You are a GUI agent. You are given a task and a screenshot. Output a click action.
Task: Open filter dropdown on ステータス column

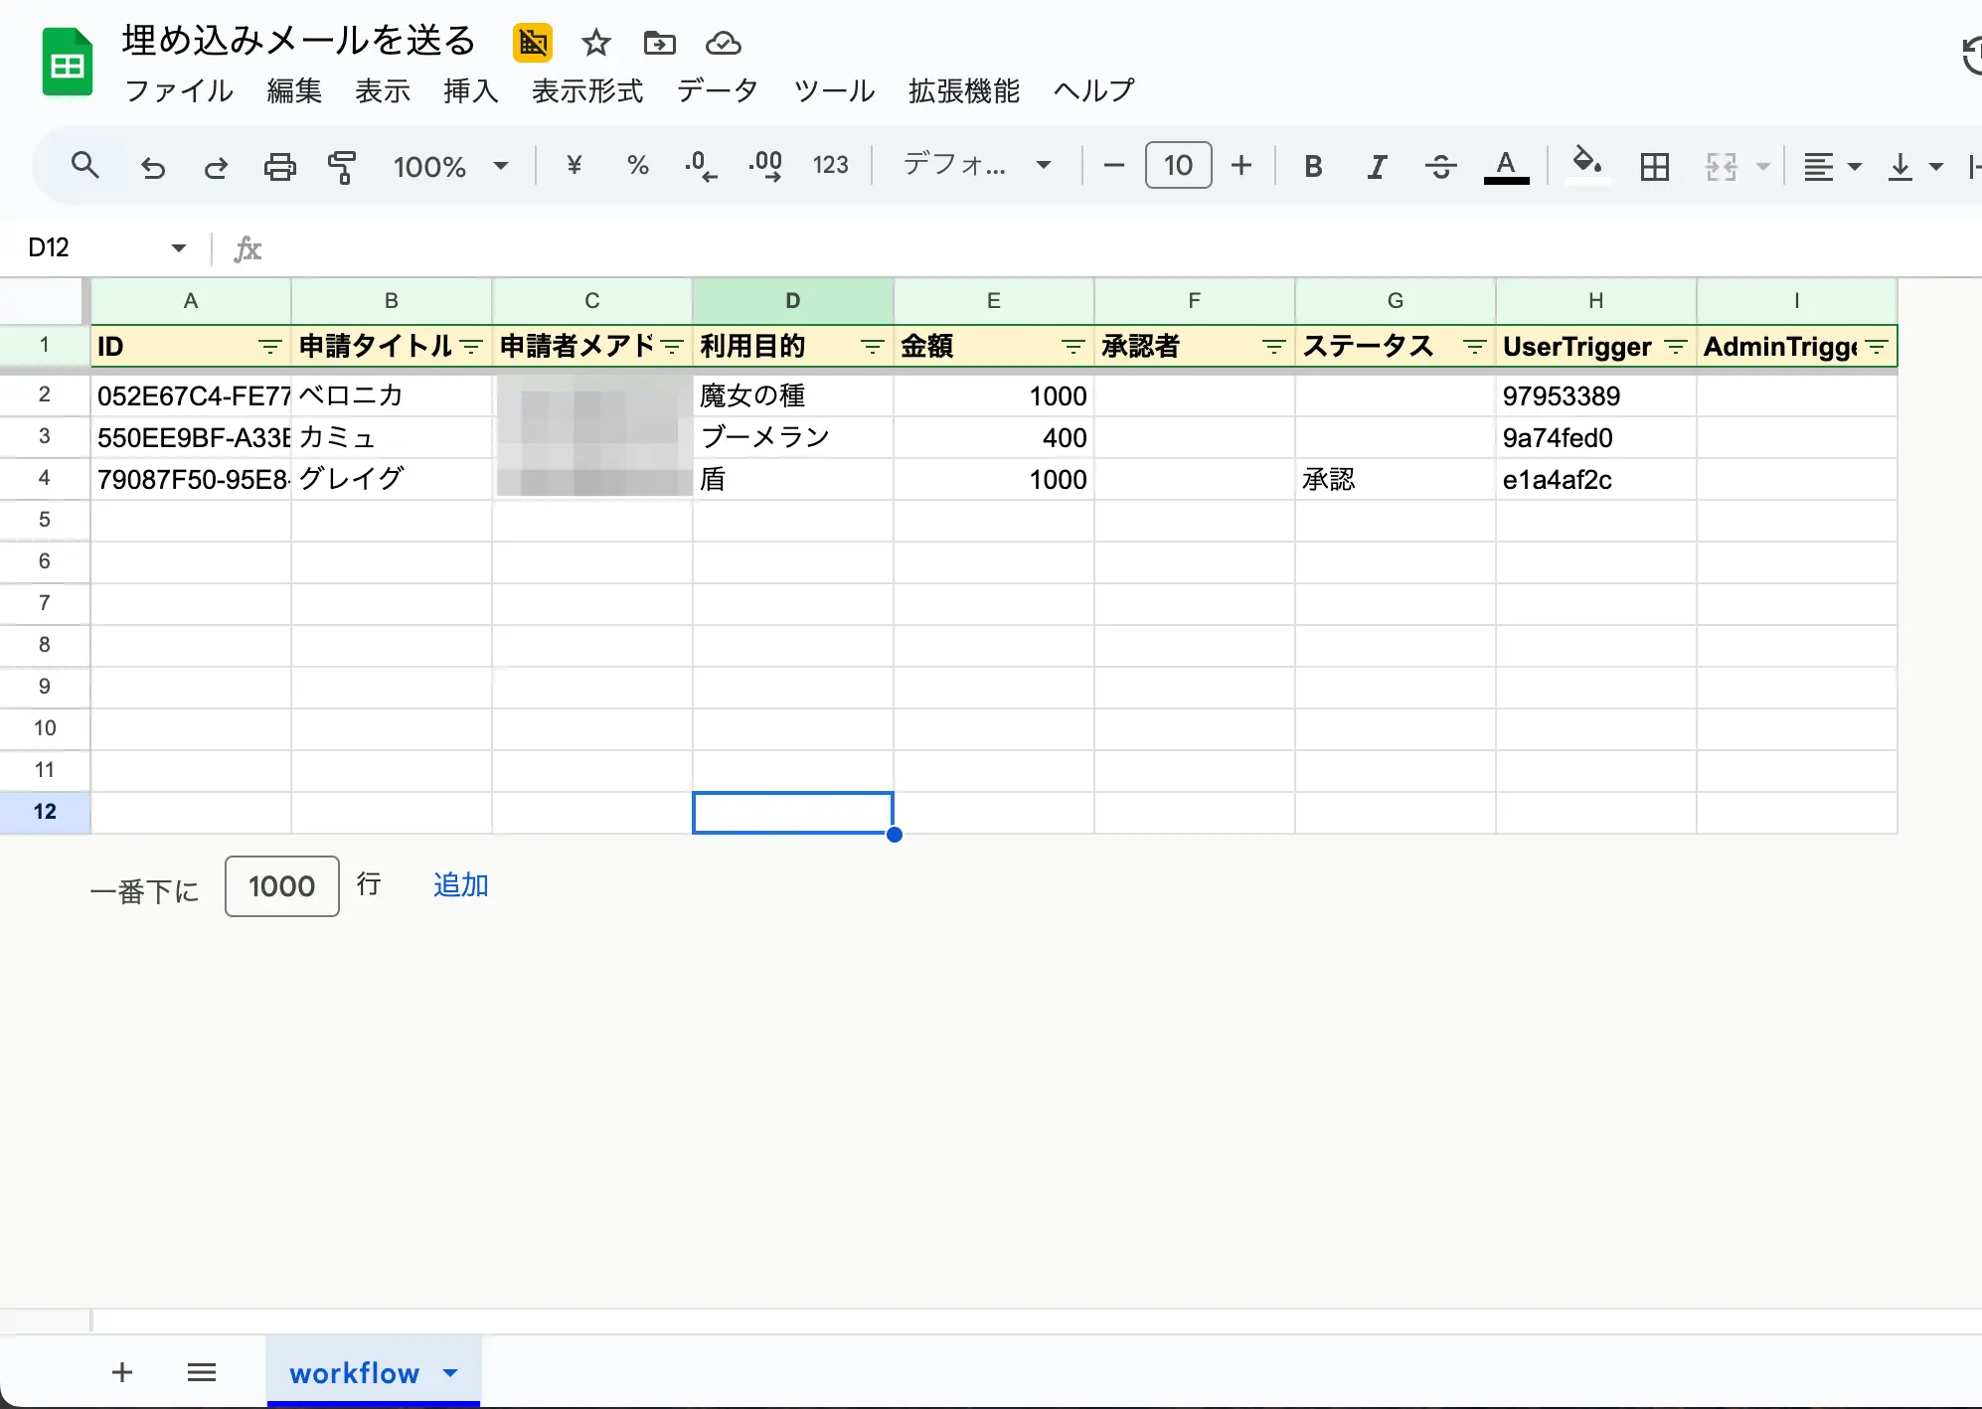point(1474,347)
